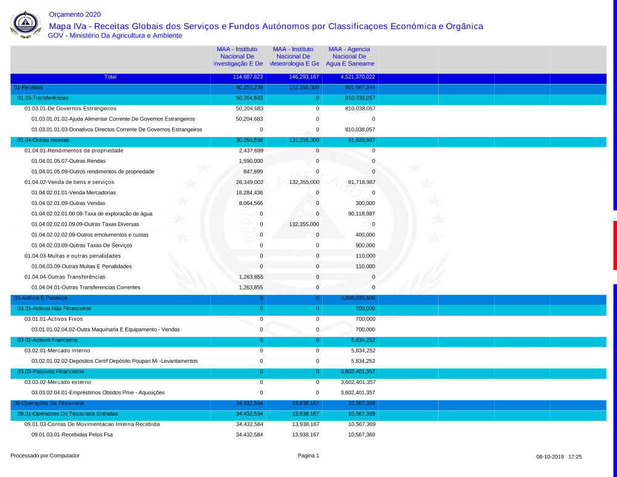Click the '08-10-2019 17:25' timestamp
This screenshot has height=477, width=617.
click(559, 457)
